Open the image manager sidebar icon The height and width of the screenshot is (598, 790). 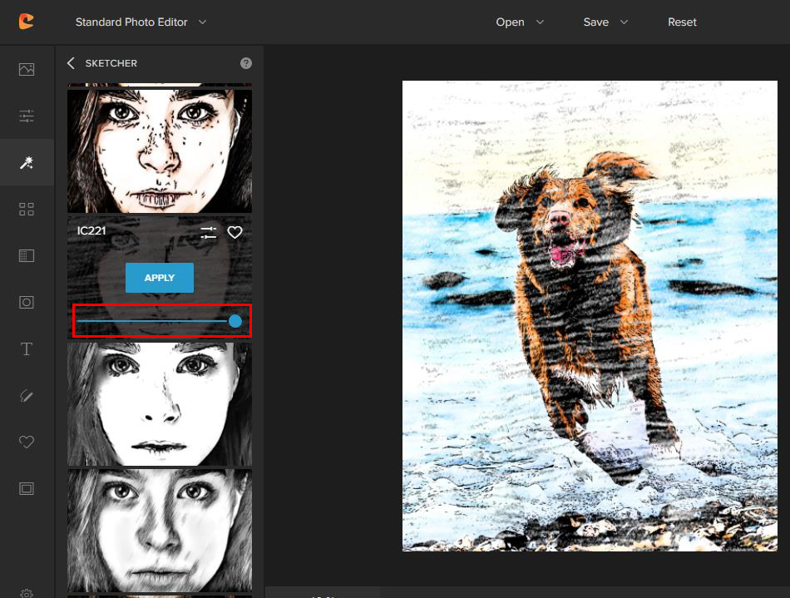27,69
